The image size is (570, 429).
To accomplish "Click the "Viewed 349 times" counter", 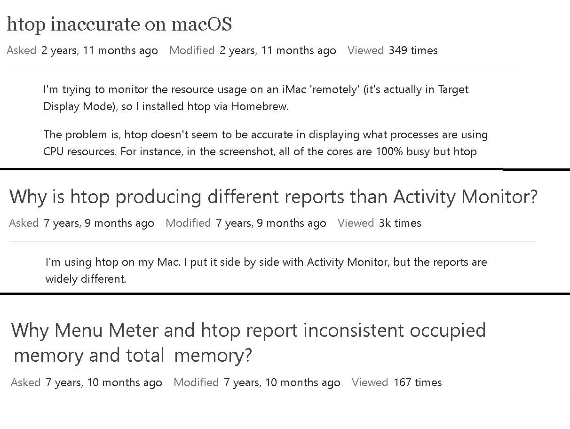I will click(x=392, y=50).
